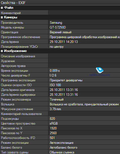Select the Производитель row showing Samsung

pos(60,22)
